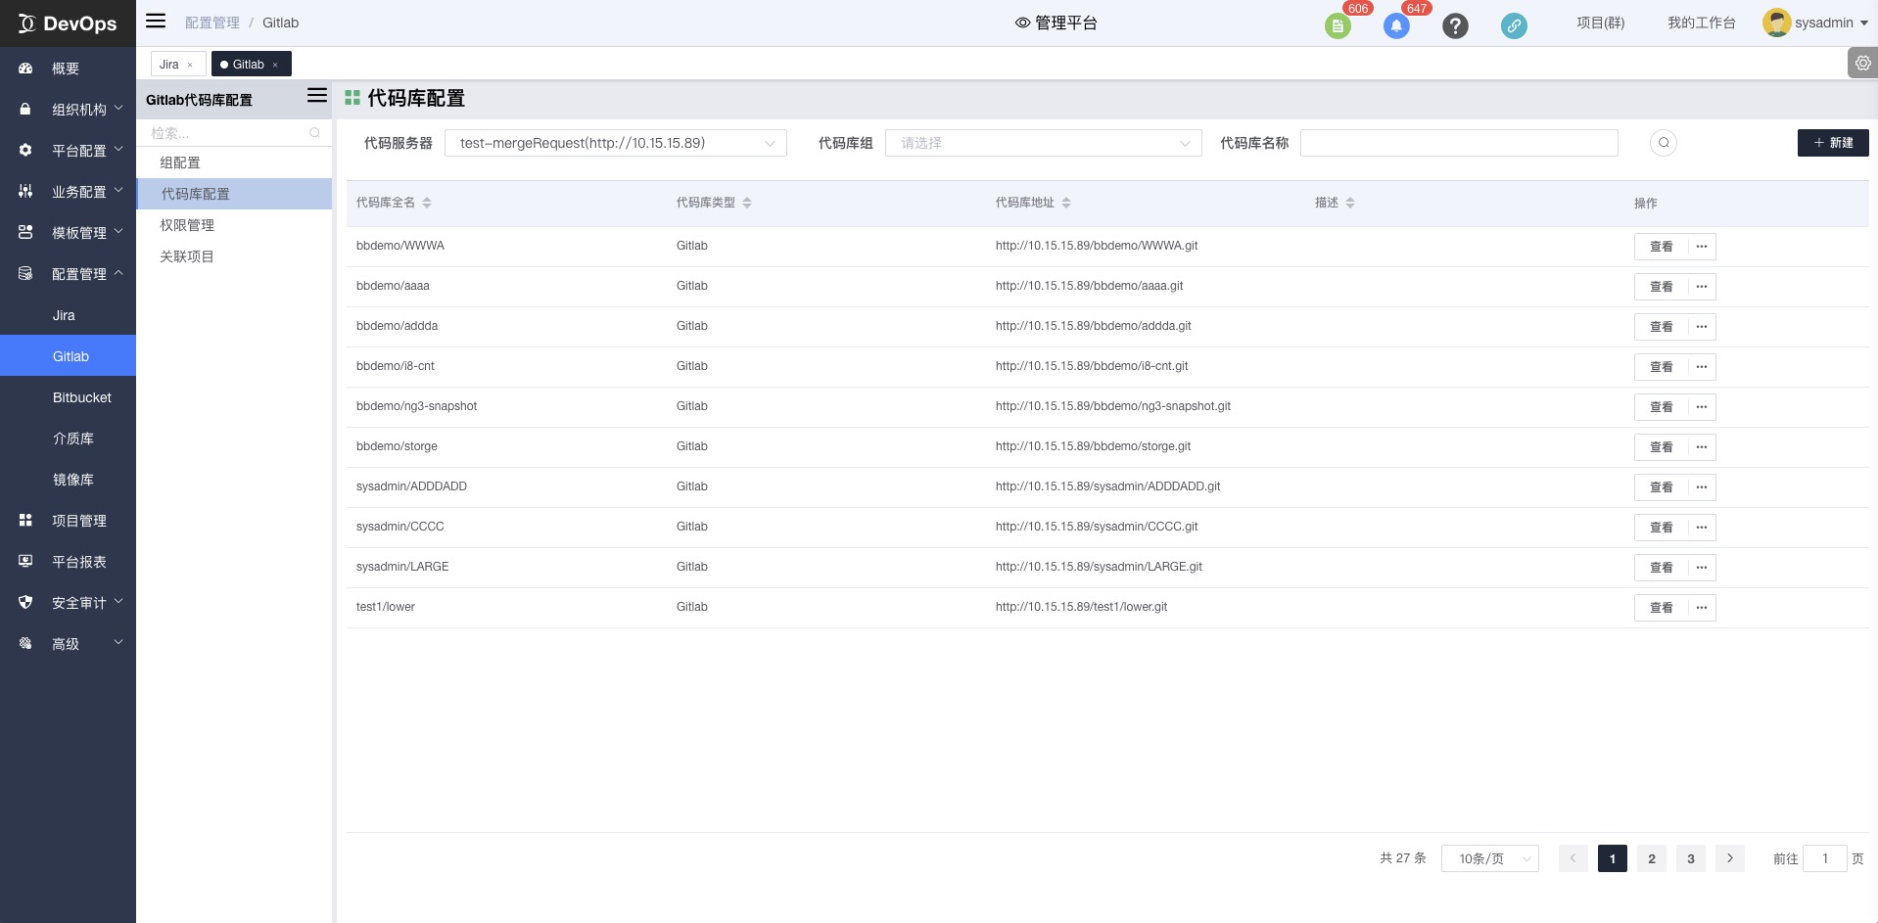Click 查看 for bbdemo/WWWA
This screenshot has height=923, width=1878.
[x=1662, y=247]
